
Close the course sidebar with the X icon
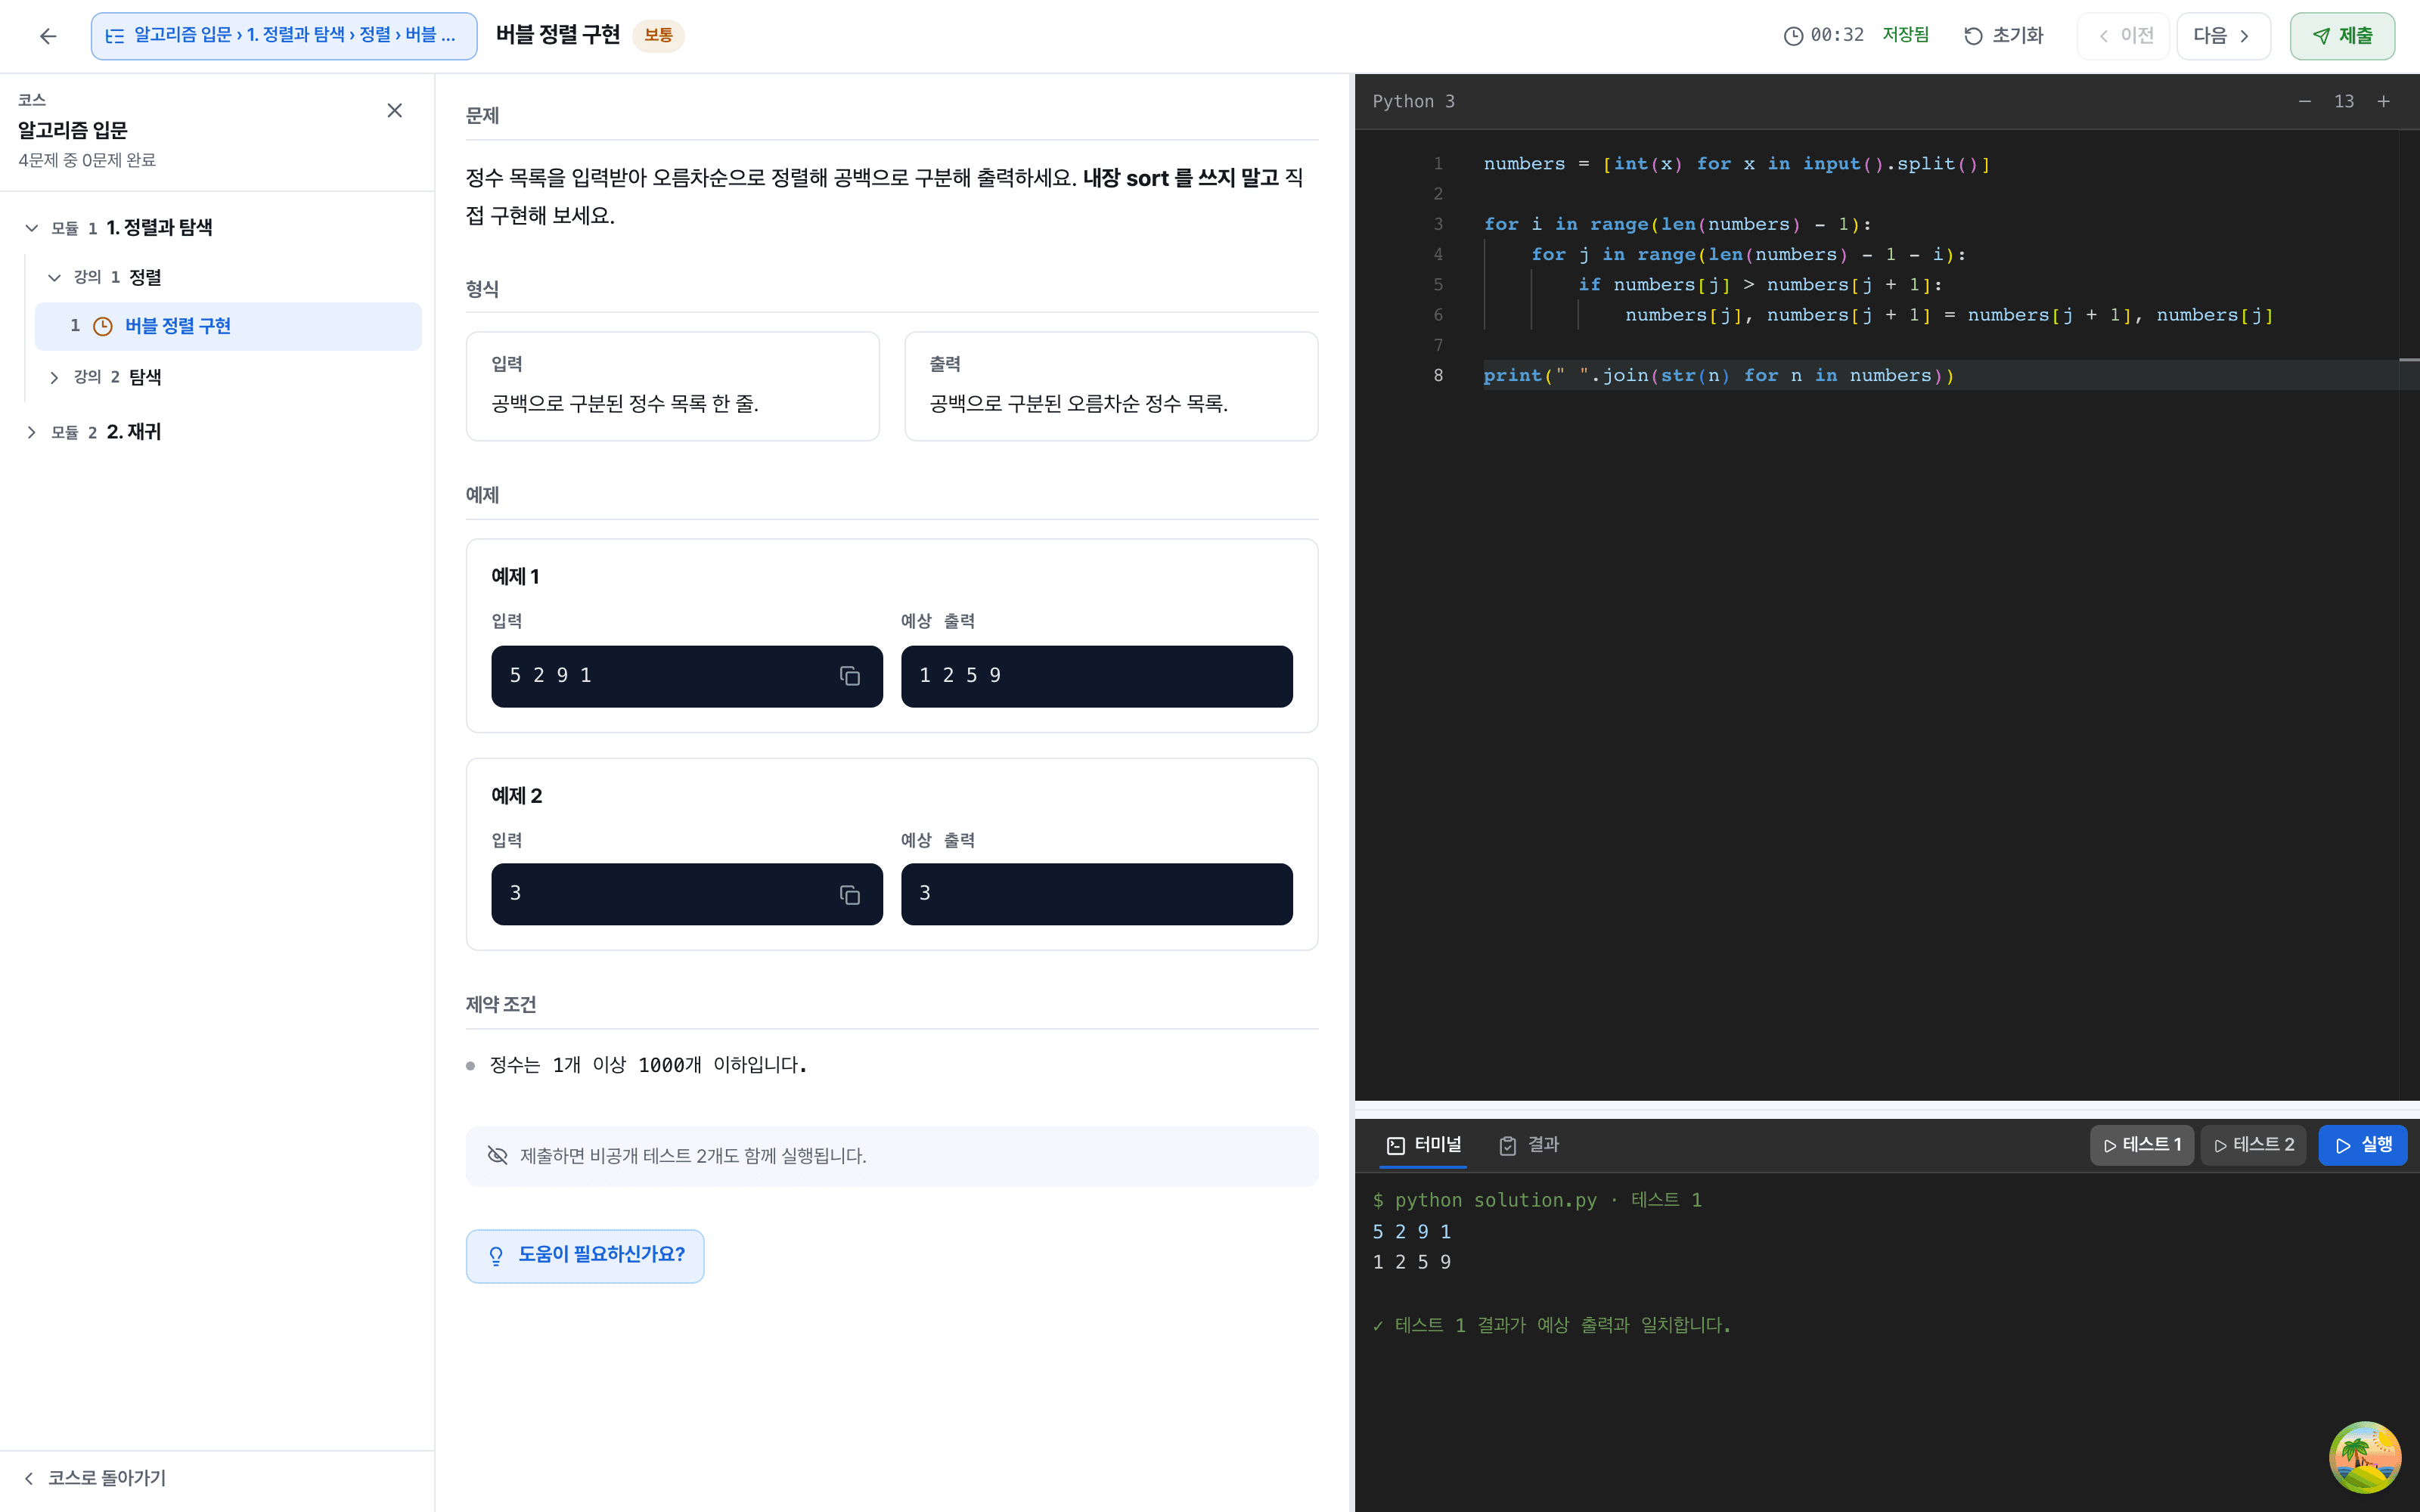tap(394, 110)
